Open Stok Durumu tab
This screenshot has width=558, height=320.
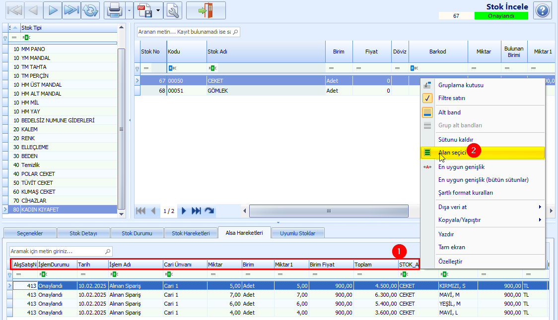click(137, 233)
